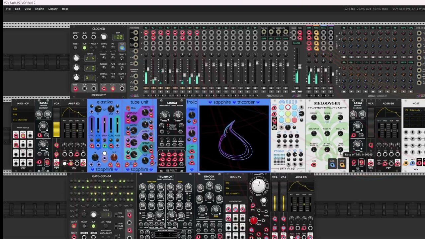Click MixMaster master fader

click(300, 66)
